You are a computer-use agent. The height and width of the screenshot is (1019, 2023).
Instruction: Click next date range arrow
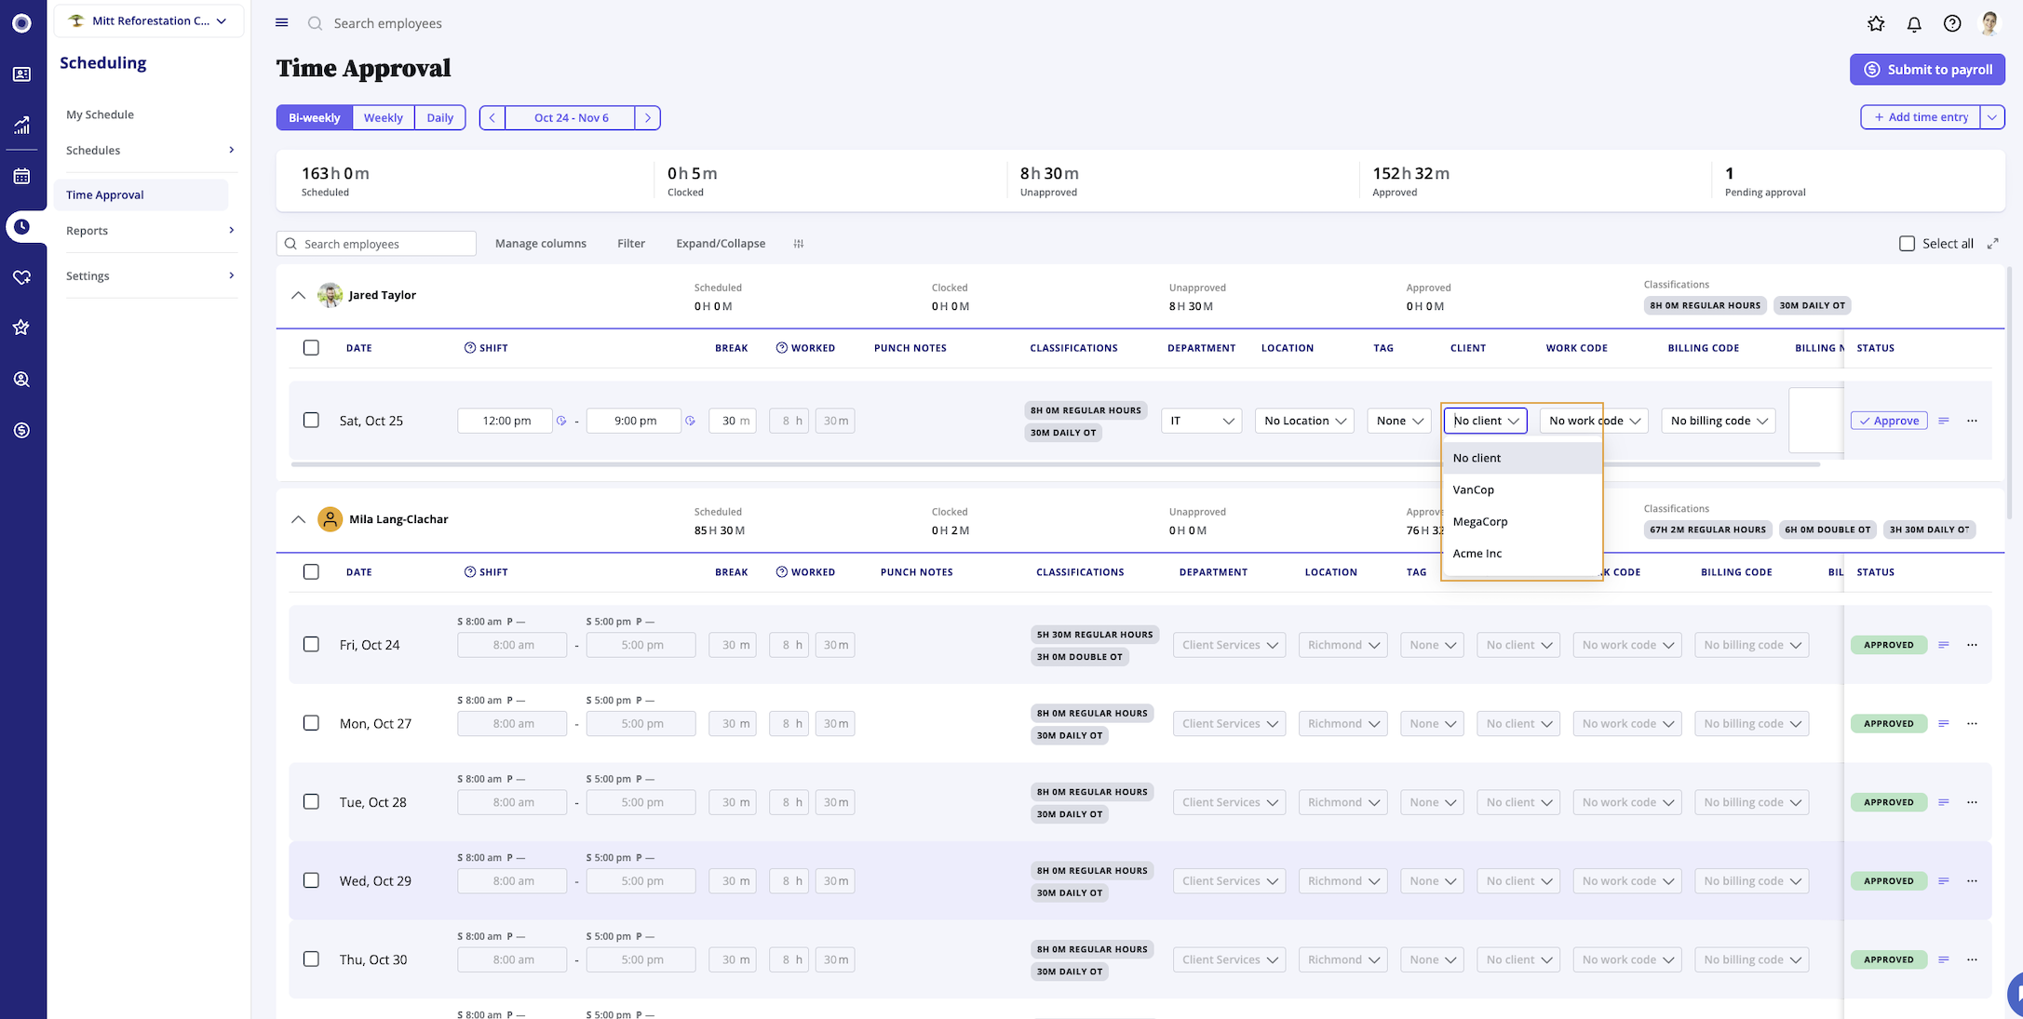[648, 118]
